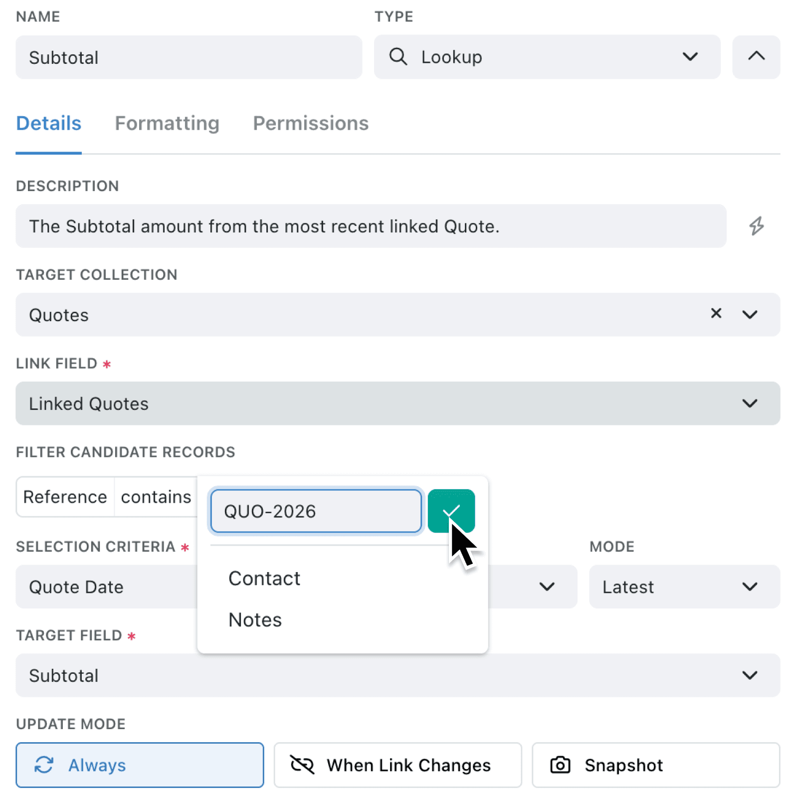Image resolution: width=798 pixels, height=798 pixels.
Task: Choose Notes from the suggestion list
Action: coord(255,619)
